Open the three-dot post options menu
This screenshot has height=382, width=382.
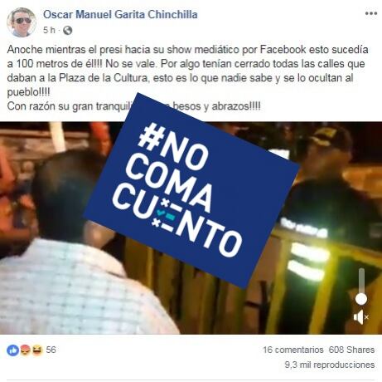click(x=370, y=13)
